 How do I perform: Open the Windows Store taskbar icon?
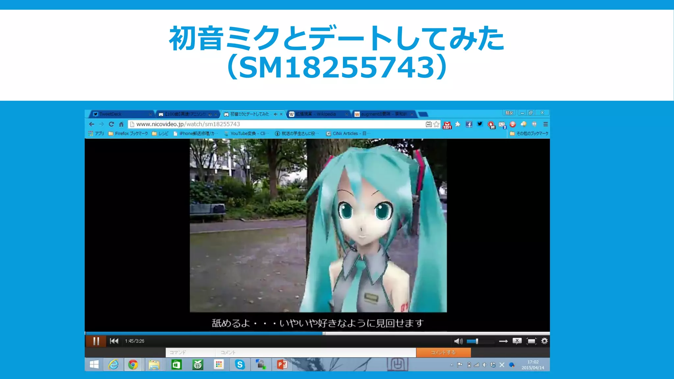tap(176, 365)
